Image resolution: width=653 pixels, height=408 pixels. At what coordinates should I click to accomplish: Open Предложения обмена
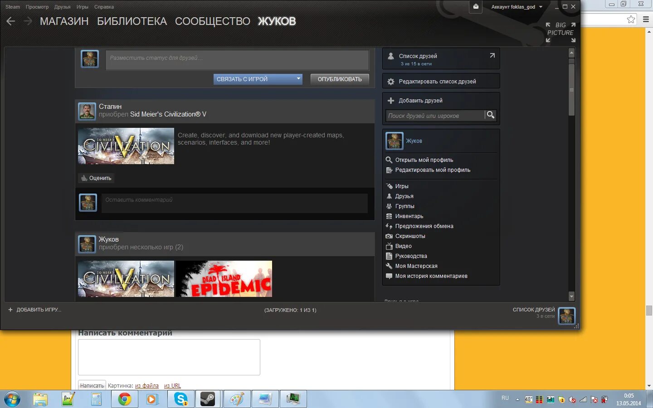tap(424, 226)
